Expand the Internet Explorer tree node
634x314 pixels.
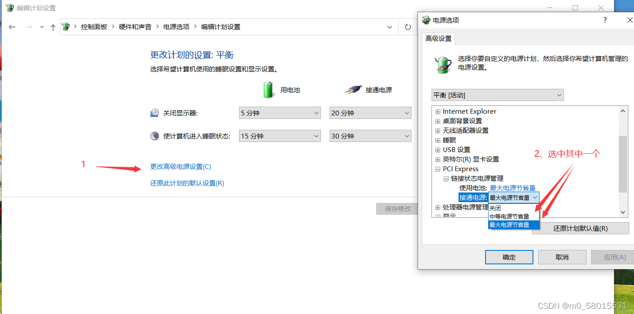point(438,111)
